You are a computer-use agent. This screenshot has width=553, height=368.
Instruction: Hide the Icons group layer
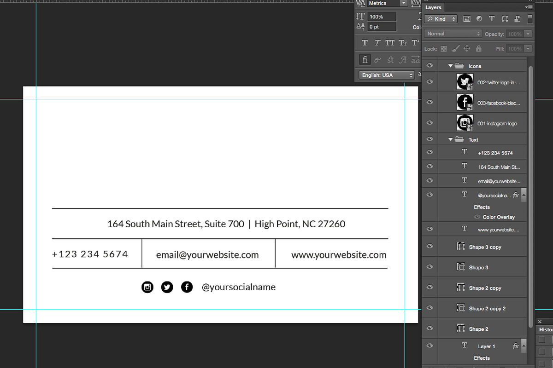tap(429, 66)
